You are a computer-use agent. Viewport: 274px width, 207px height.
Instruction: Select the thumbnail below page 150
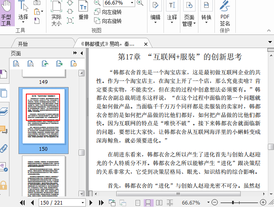coord(43,176)
